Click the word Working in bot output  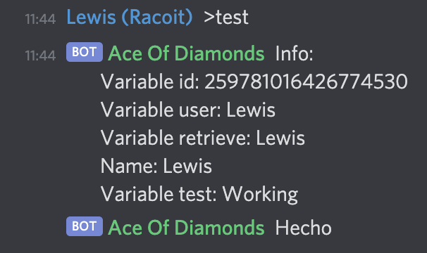pyautogui.click(x=260, y=195)
